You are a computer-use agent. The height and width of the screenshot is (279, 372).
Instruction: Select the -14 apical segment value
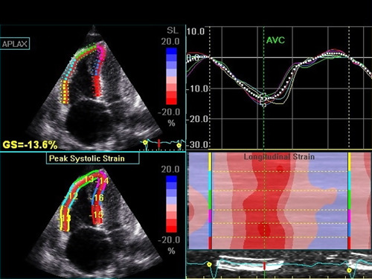point(103,181)
